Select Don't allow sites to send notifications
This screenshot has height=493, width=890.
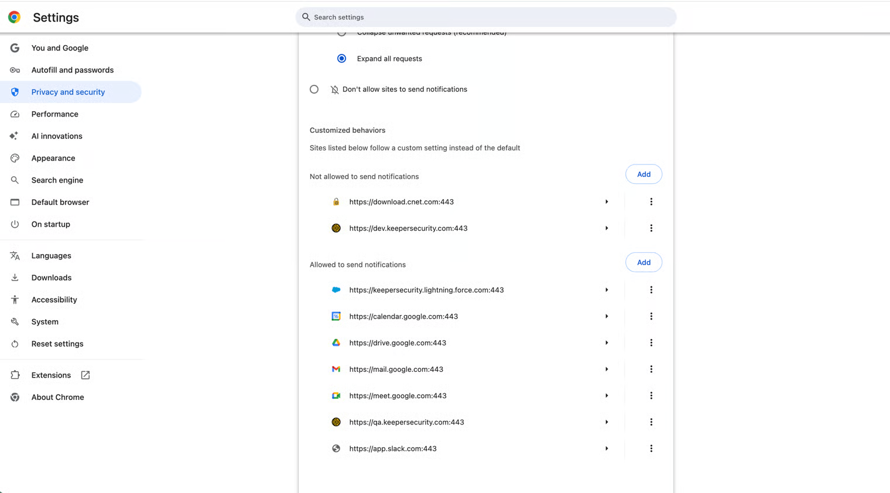pyautogui.click(x=314, y=90)
